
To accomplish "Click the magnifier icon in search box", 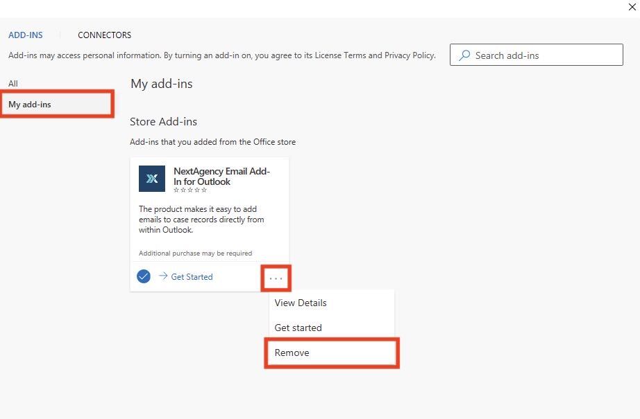I will point(464,55).
